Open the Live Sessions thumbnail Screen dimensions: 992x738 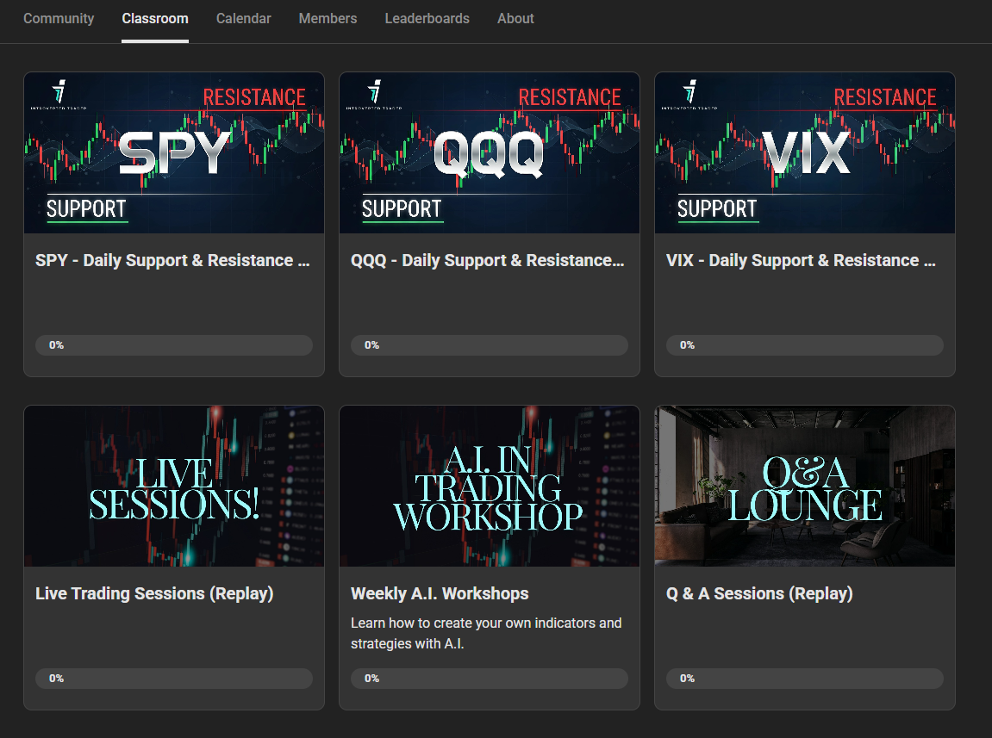point(174,487)
